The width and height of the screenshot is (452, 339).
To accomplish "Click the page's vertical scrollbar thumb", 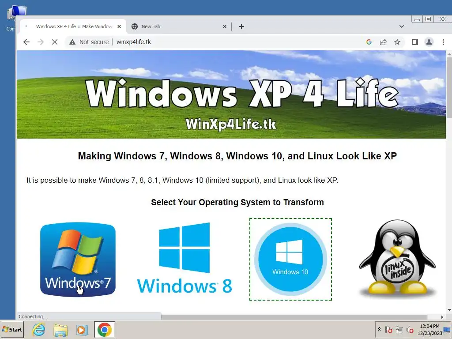I will pyautogui.click(x=449, y=87).
